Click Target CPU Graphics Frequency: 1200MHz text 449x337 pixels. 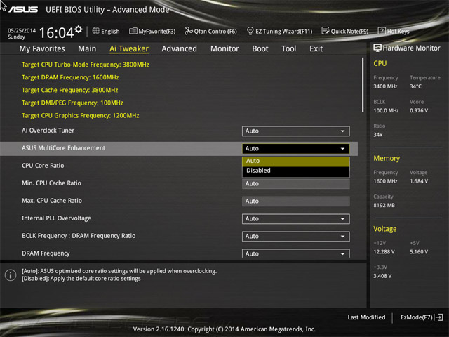point(81,115)
